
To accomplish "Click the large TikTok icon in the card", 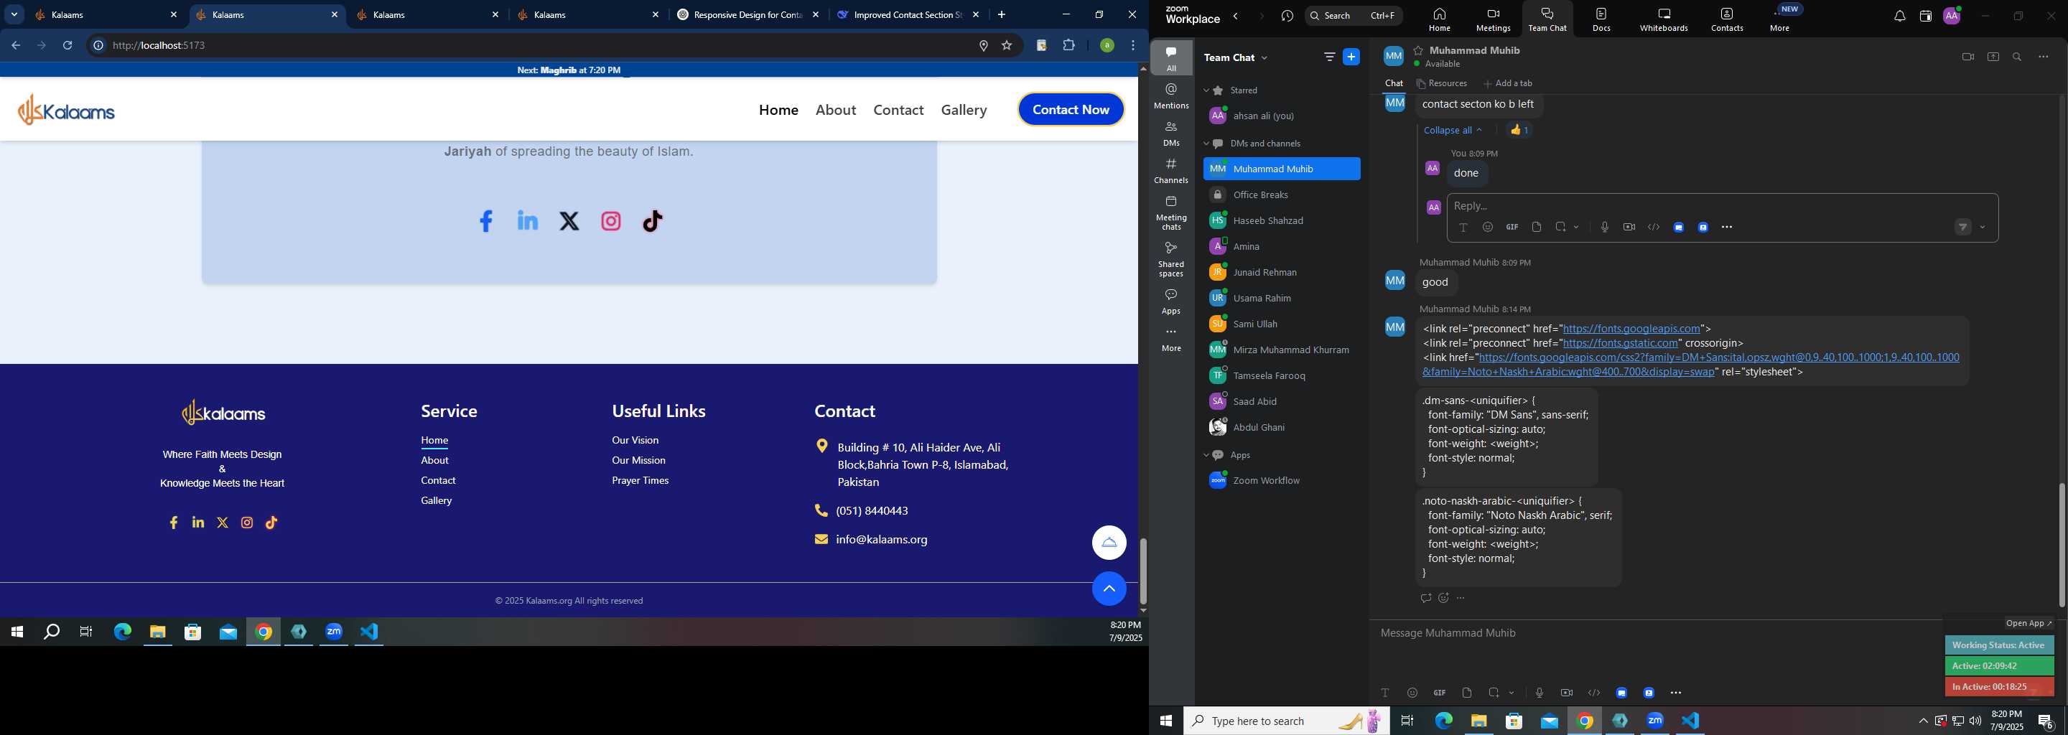I will 653,220.
